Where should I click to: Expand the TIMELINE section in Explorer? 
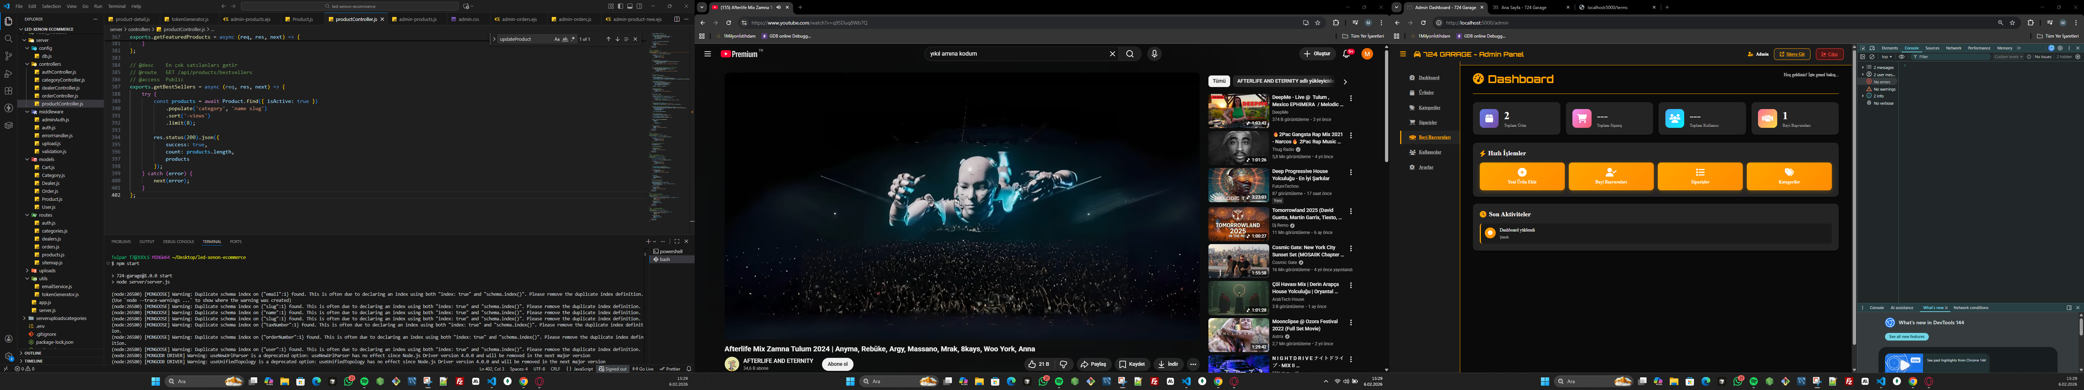pos(21,361)
